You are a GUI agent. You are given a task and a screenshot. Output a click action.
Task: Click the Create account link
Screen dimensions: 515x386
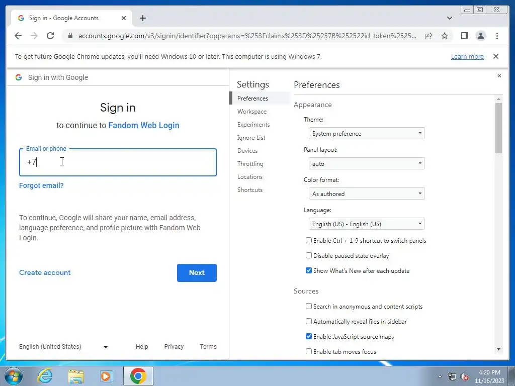[45, 272]
